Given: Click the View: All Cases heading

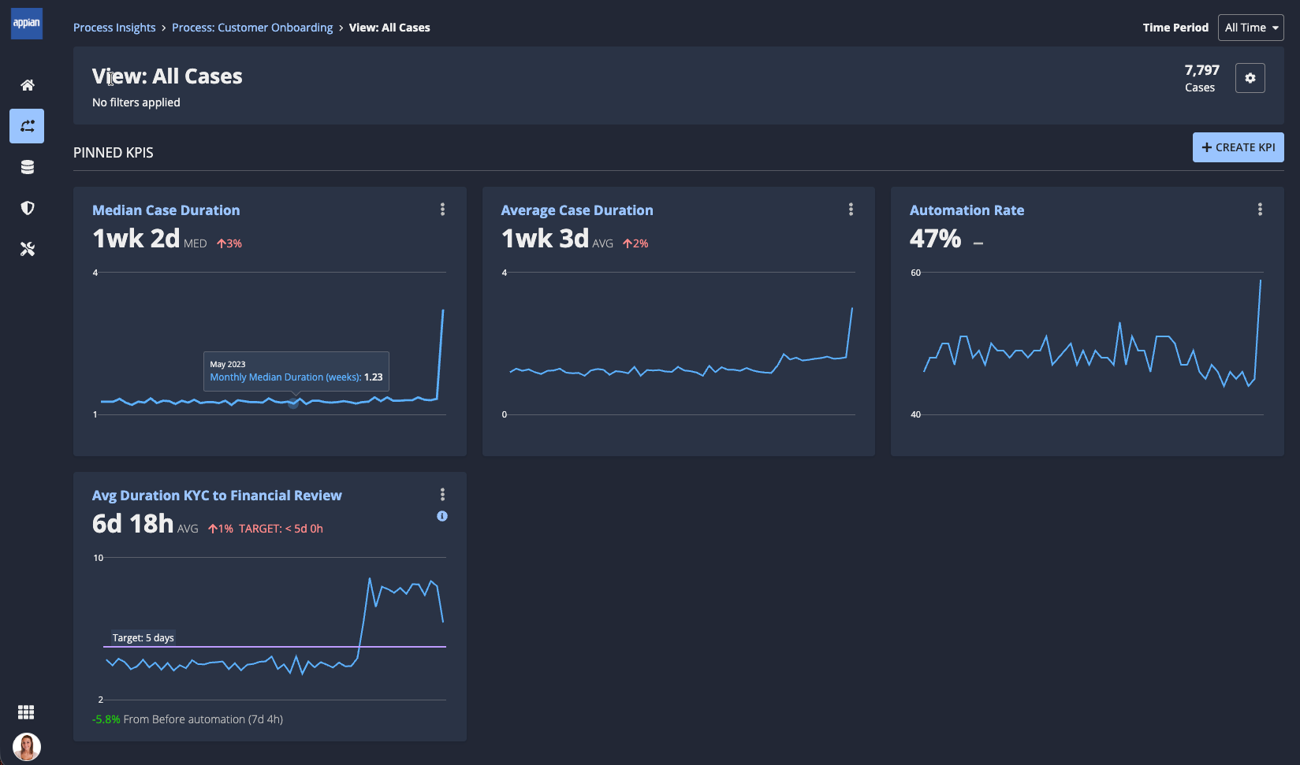Looking at the screenshot, I should [167, 76].
